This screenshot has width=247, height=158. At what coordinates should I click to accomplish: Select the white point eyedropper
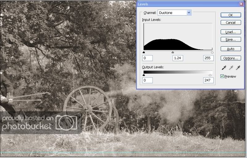[238, 67]
